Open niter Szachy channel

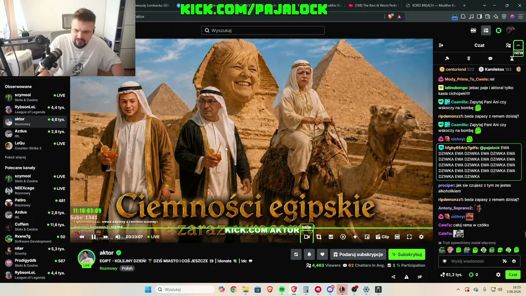pos(35,251)
